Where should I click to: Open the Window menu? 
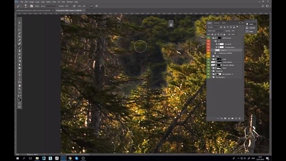tap(70, 2)
